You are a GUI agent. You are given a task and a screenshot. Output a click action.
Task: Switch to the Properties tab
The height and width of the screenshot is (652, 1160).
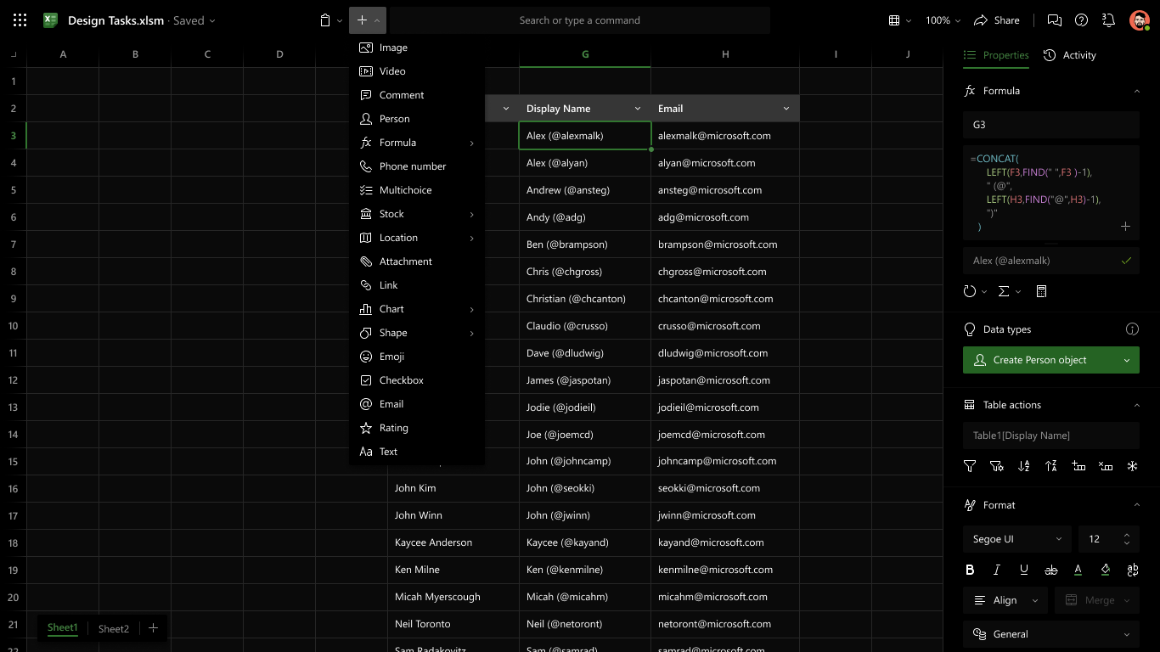click(x=996, y=55)
